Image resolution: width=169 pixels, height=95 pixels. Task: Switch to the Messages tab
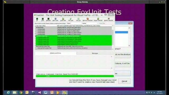pyautogui.click(x=95, y=53)
